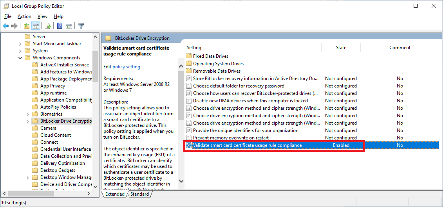Screen dimensions: 443x207
Task: Expand the Start Menu and Taskbar node
Action: pyautogui.click(x=20, y=44)
